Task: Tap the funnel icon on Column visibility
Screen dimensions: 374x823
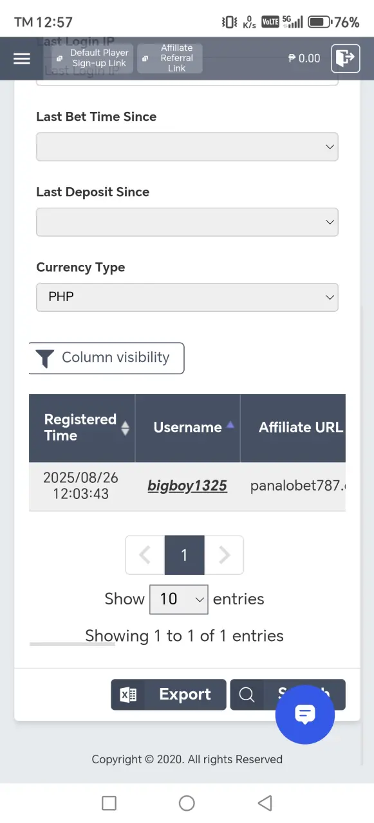Action: [x=44, y=358]
